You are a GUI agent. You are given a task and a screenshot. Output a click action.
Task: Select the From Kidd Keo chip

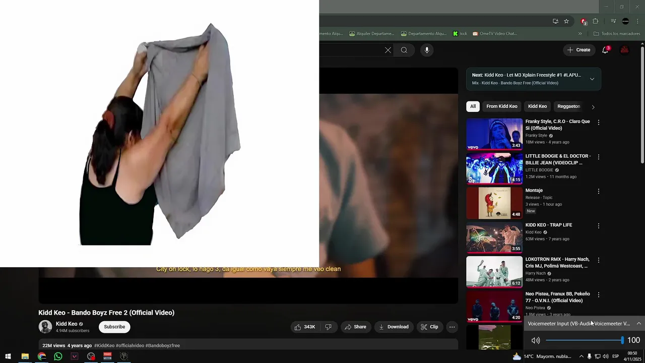(502, 106)
